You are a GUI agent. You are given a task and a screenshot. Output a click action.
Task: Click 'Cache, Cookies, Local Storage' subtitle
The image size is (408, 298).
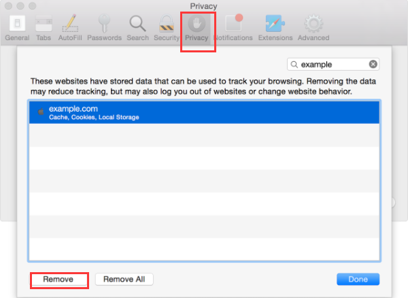point(94,118)
